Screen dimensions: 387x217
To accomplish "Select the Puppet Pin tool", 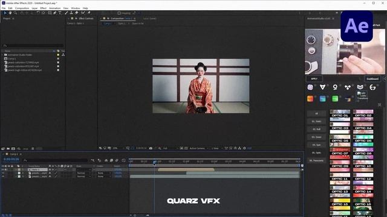I will [89, 13].
